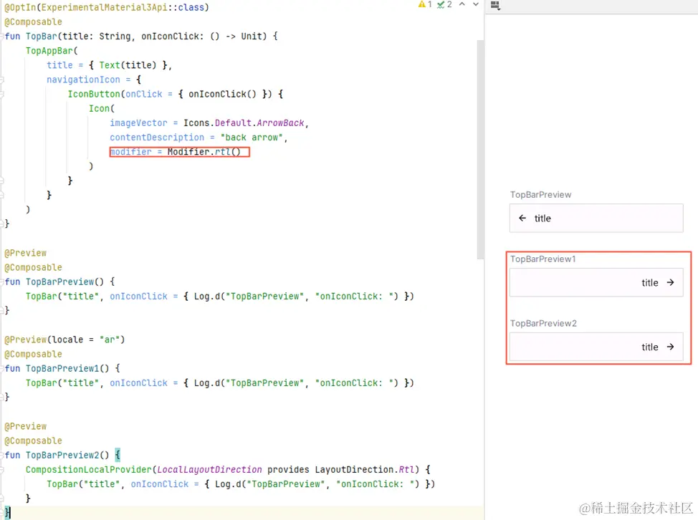Screen dimensions: 698x520
Task: Click the editor vertical scrollbar thumb
Action: pos(480,150)
